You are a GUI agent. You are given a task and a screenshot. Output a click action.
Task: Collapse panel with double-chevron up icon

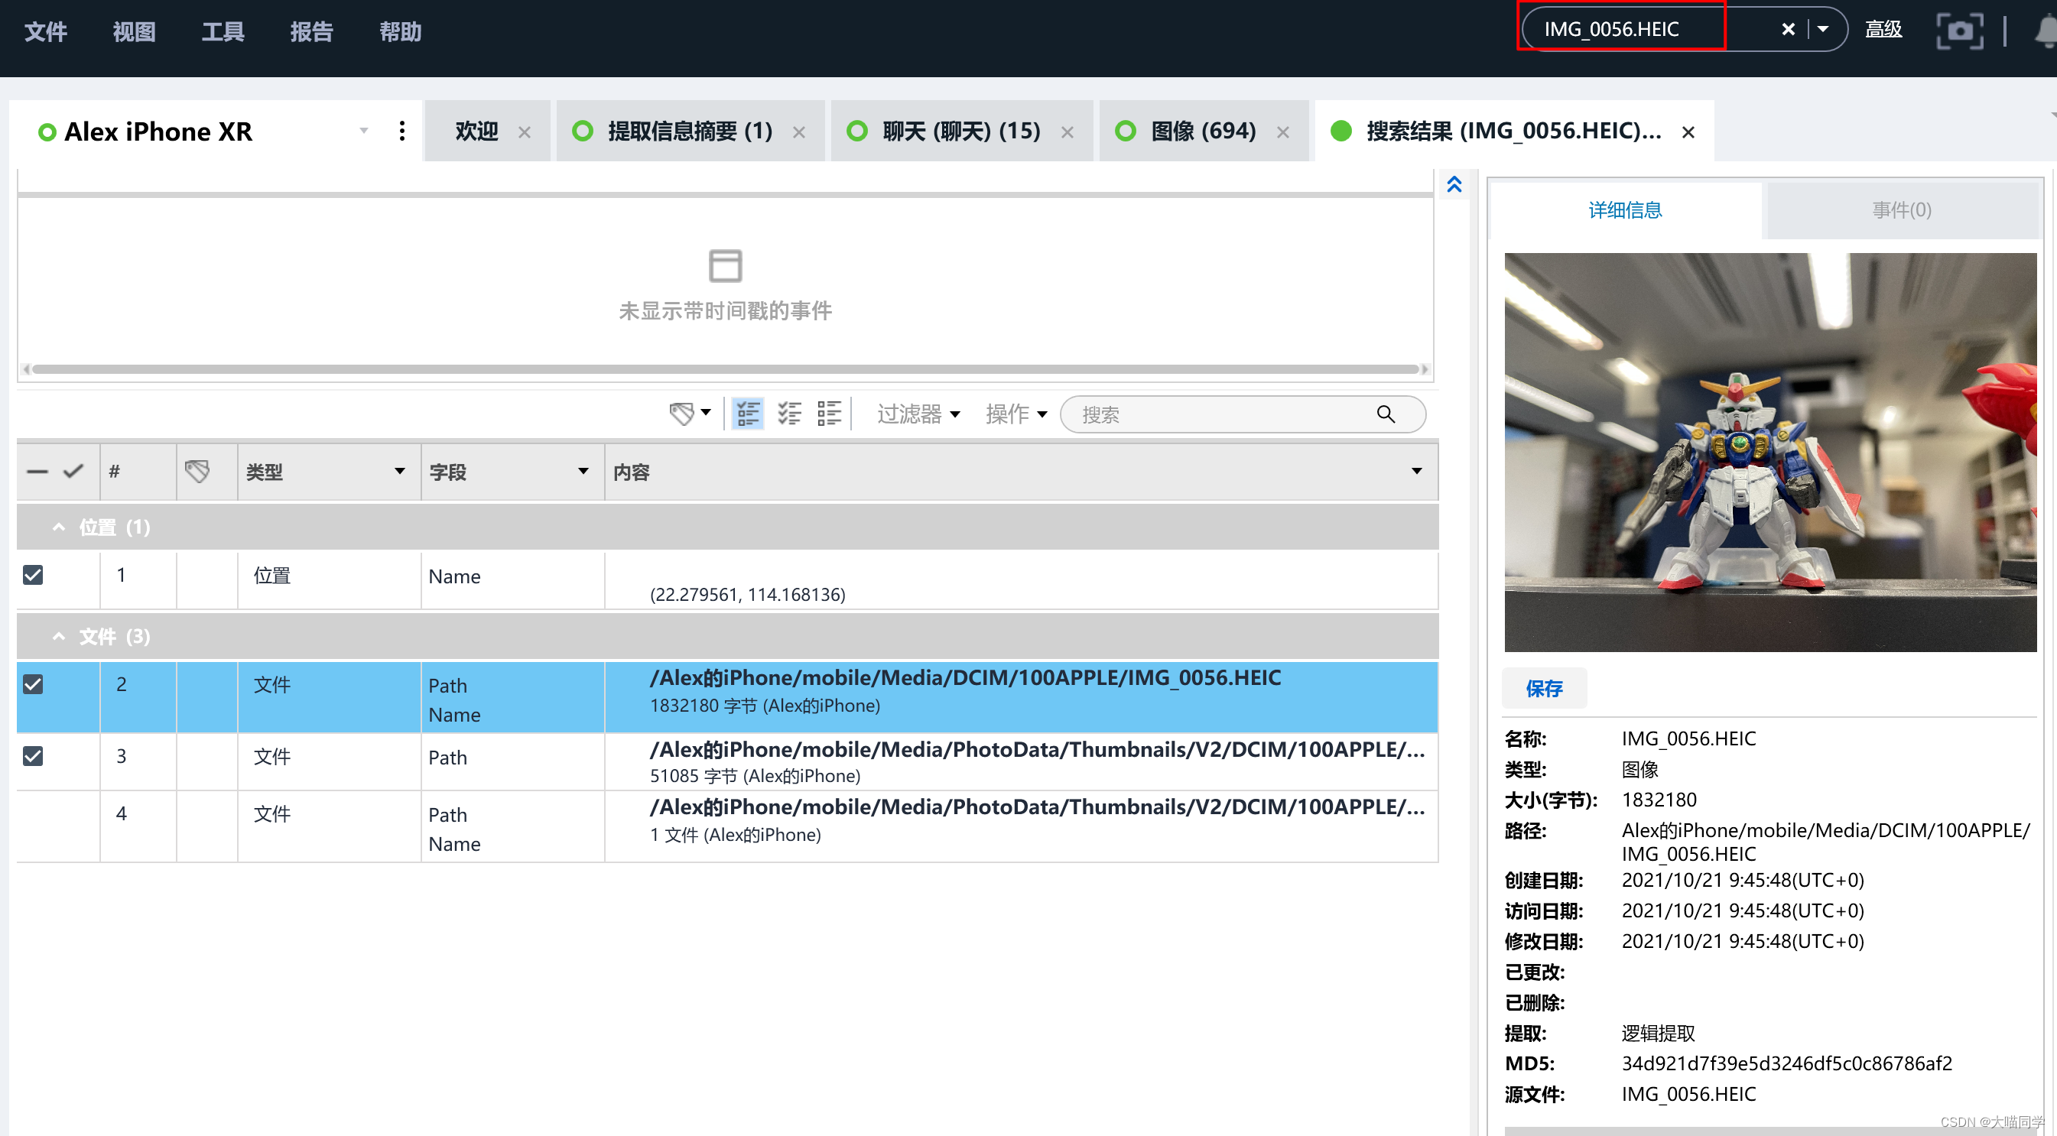tap(1454, 184)
